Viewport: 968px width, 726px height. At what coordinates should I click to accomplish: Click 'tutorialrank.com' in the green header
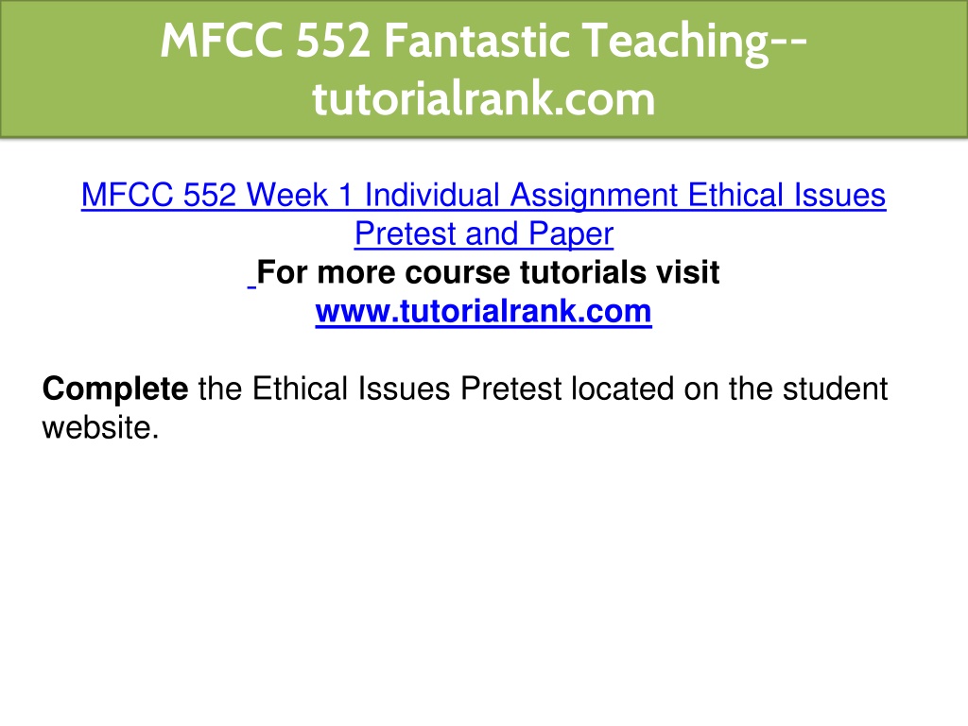point(483,98)
